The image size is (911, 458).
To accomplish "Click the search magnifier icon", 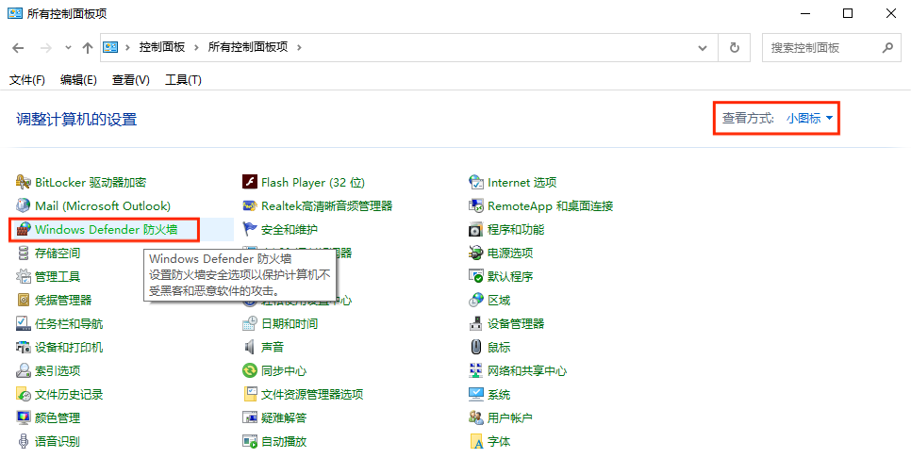I will tap(887, 48).
